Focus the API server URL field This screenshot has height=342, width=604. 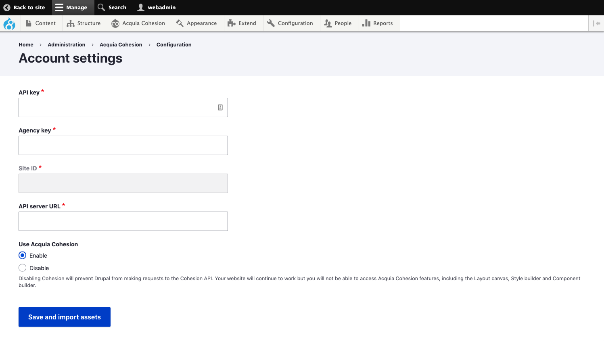123,221
